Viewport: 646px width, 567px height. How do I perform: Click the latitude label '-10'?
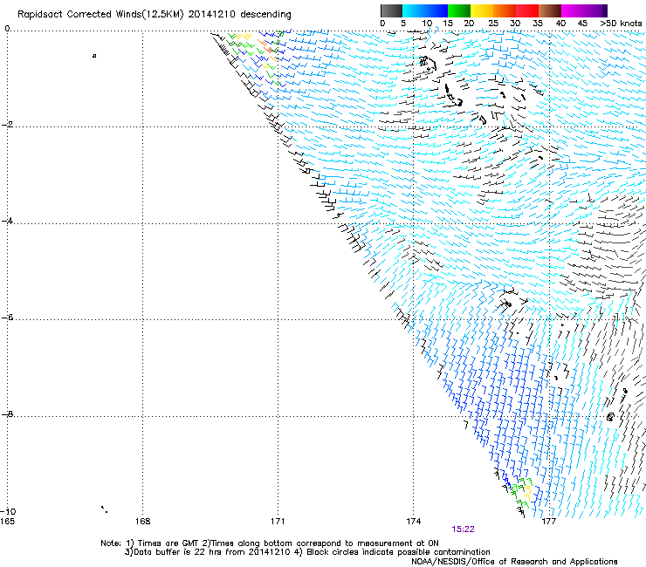[8, 511]
